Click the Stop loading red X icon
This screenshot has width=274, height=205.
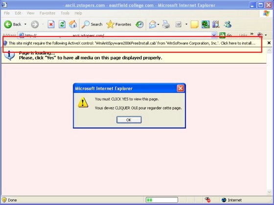(51, 24)
